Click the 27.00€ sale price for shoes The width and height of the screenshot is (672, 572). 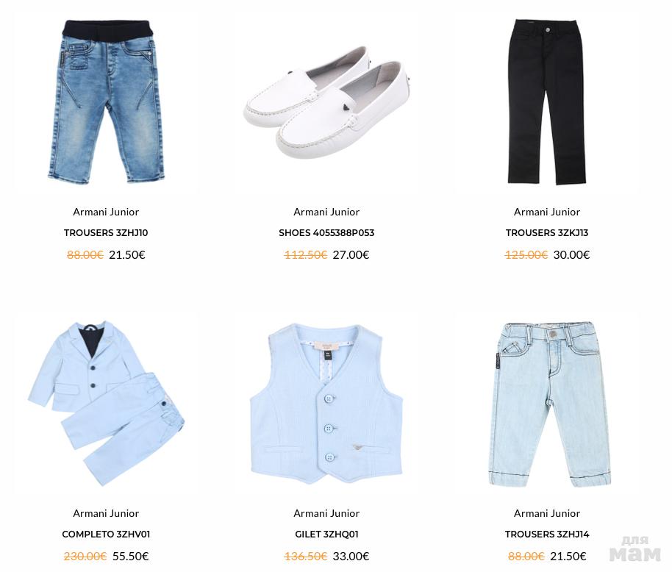[351, 255]
